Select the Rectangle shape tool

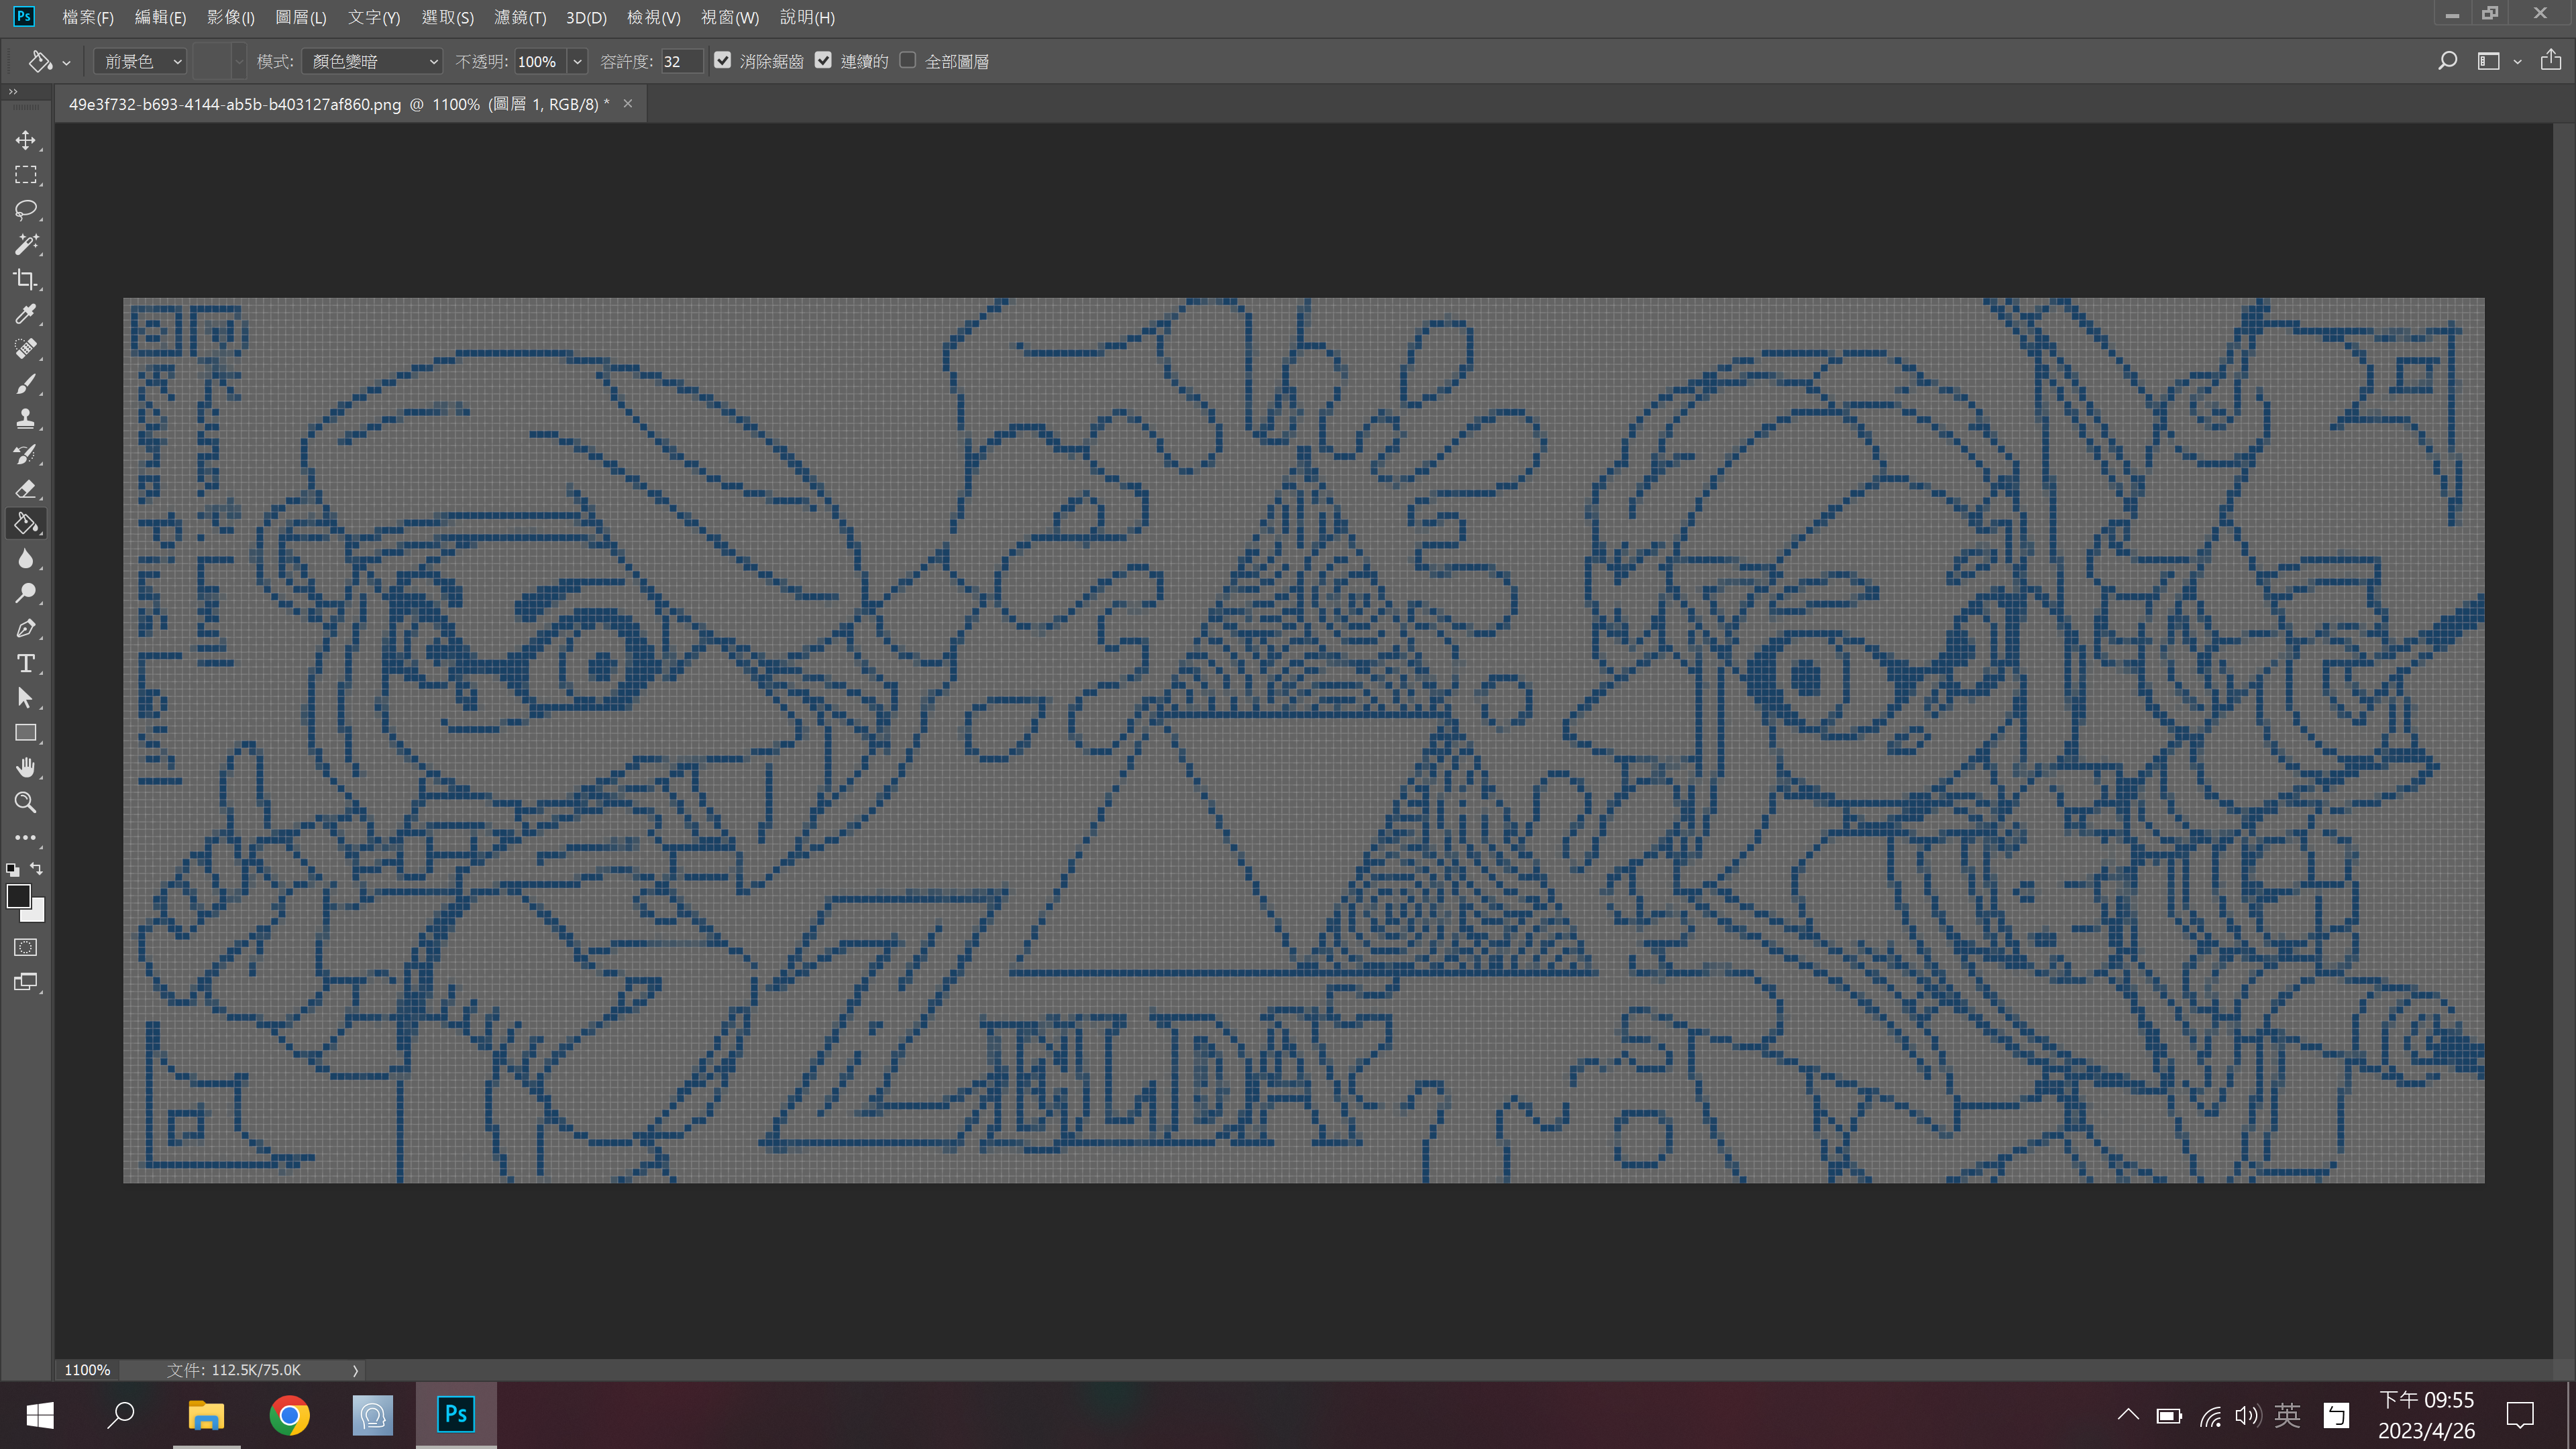coord(26,733)
